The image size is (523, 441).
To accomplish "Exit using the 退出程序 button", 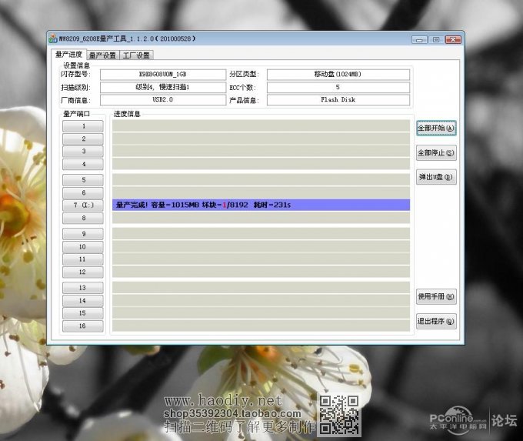I will (x=436, y=321).
